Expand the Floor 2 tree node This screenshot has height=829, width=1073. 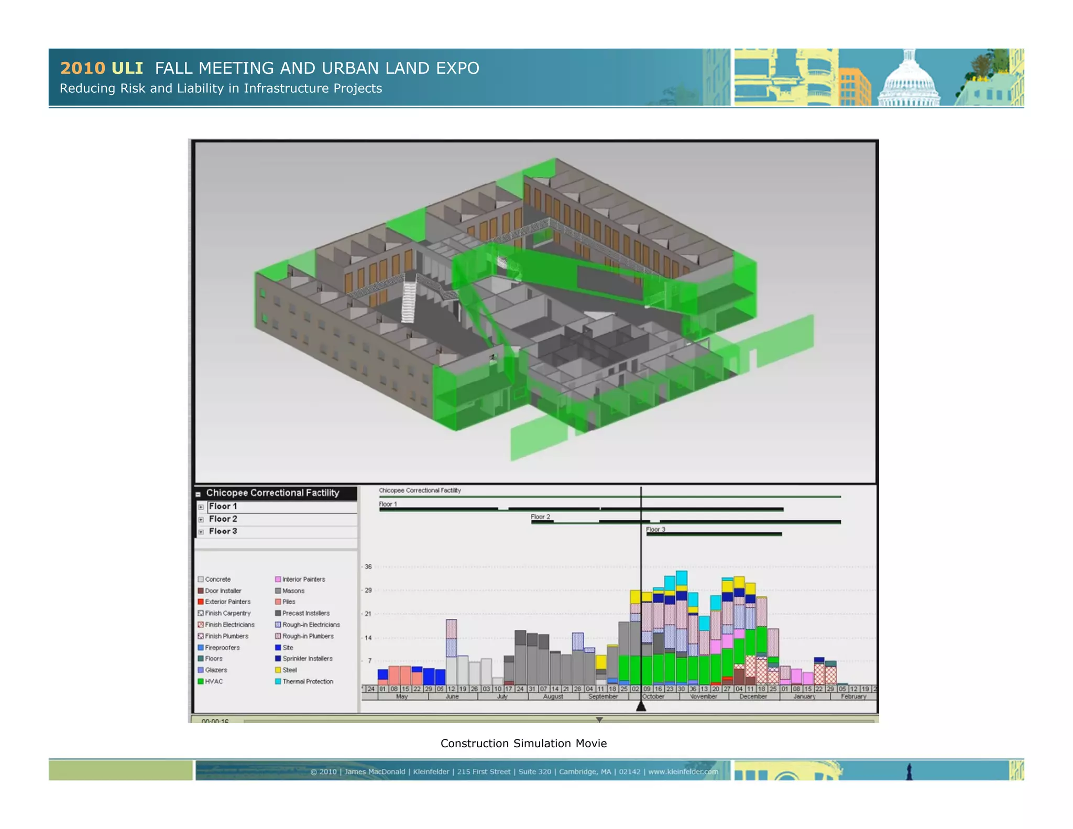pyautogui.click(x=201, y=520)
